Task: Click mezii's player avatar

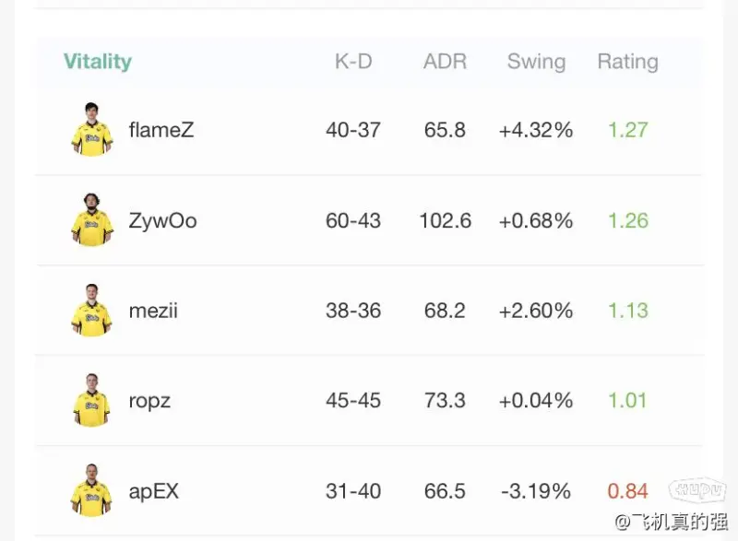Action: [x=91, y=311]
